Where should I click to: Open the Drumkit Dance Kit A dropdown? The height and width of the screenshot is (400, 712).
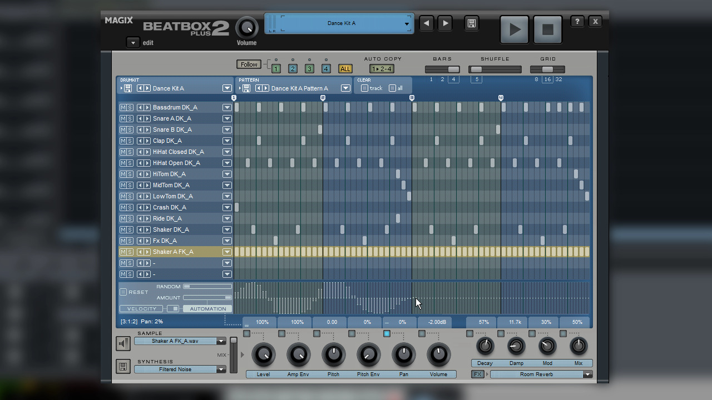pos(227,88)
